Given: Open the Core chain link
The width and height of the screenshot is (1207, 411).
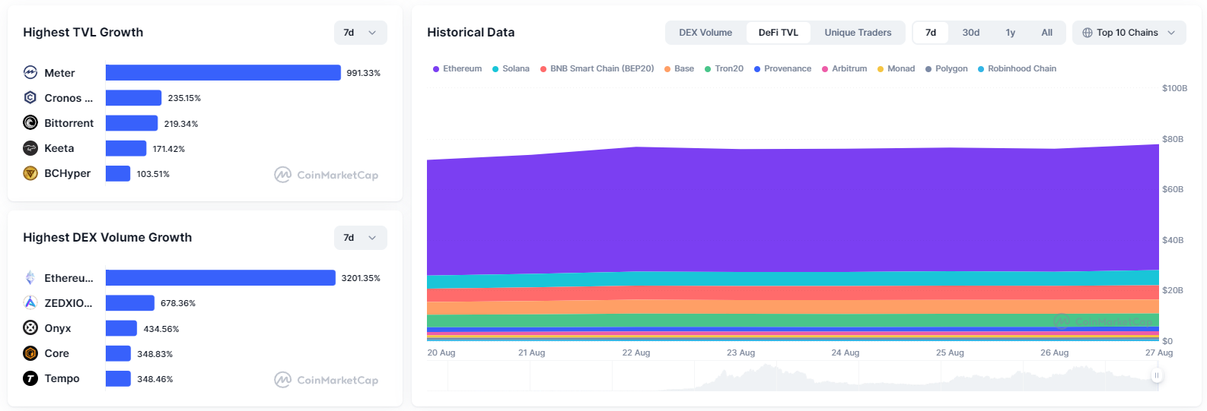Looking at the screenshot, I should pyautogui.click(x=57, y=353).
